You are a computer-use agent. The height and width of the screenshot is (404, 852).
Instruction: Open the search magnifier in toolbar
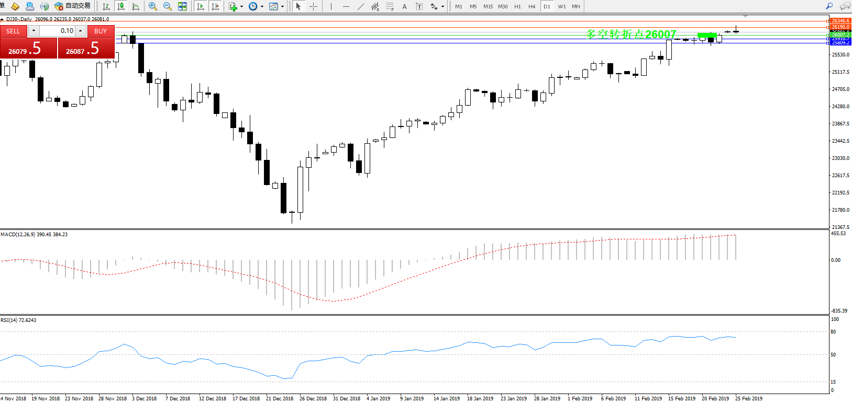click(x=829, y=6)
